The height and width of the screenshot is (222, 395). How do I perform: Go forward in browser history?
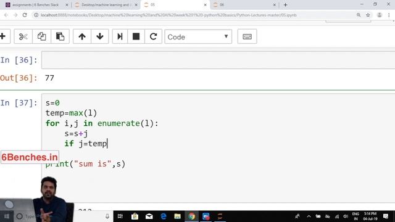[15, 15]
